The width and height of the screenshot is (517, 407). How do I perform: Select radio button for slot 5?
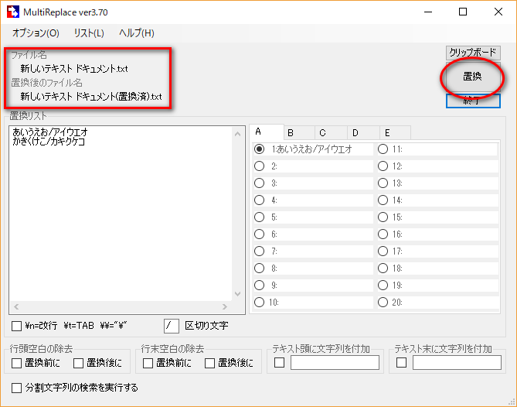click(x=260, y=217)
